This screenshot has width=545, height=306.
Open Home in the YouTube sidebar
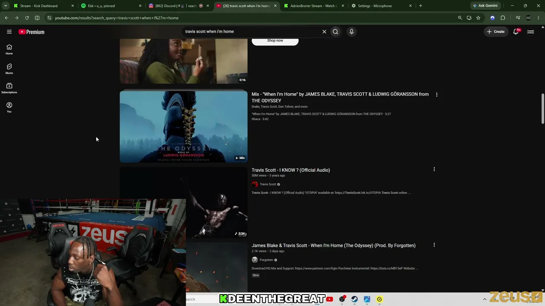click(9, 49)
